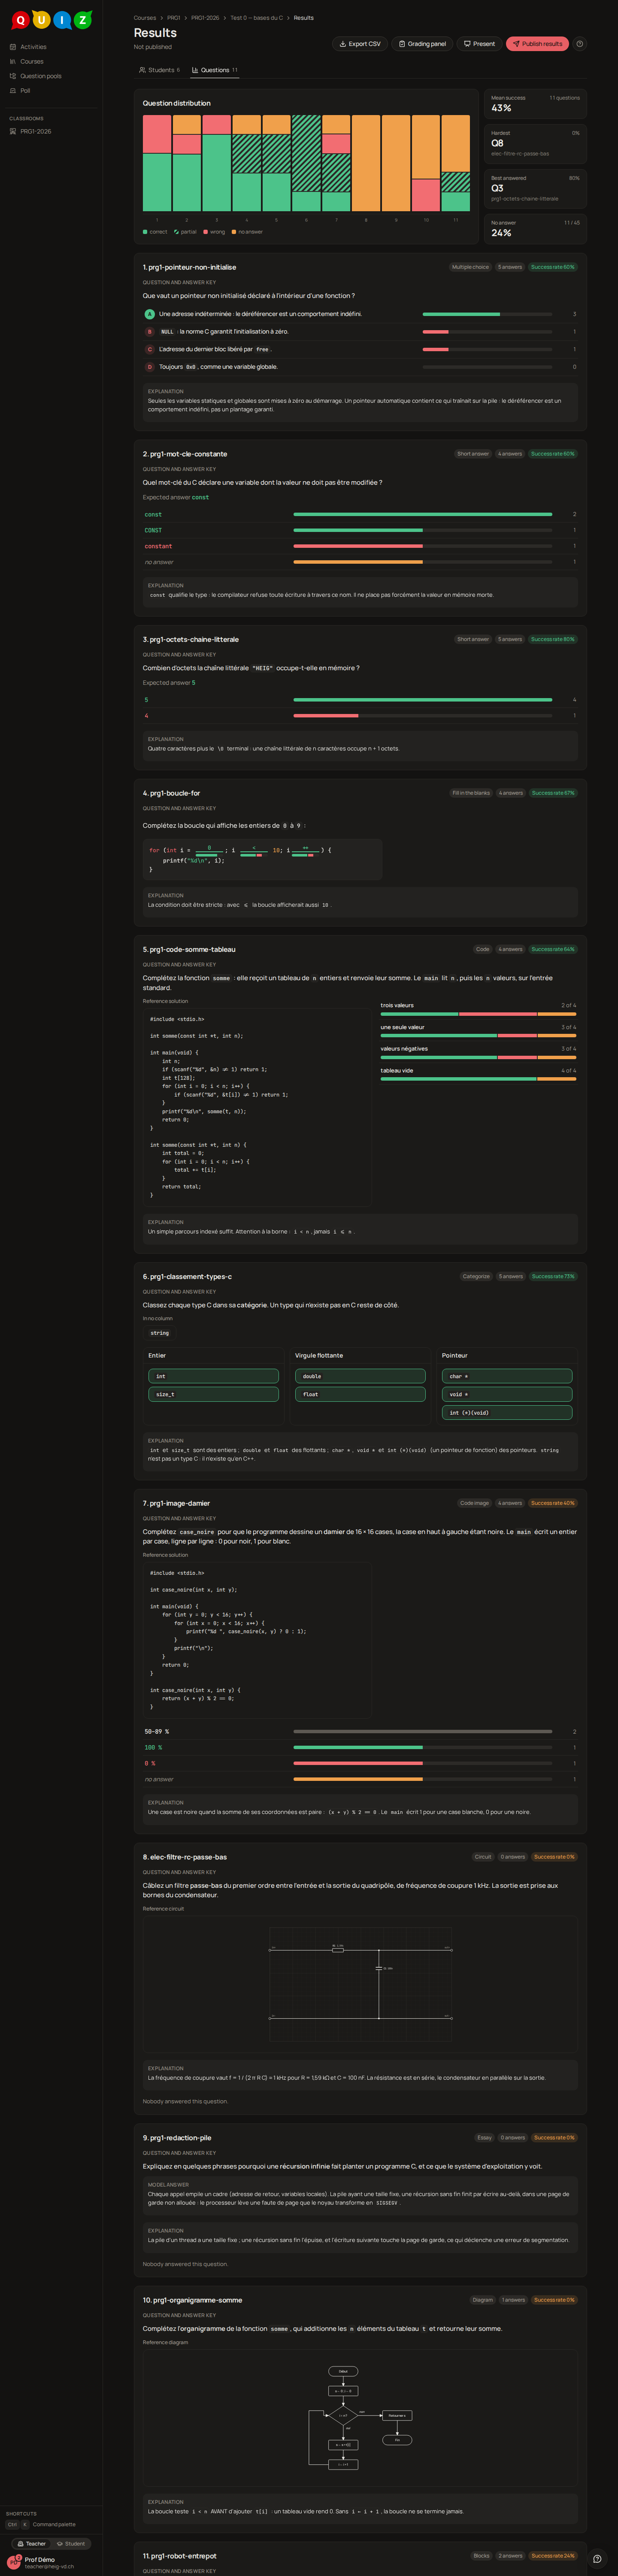The width and height of the screenshot is (618, 2576).
Task: Select the Questions tab
Action: 214,70
